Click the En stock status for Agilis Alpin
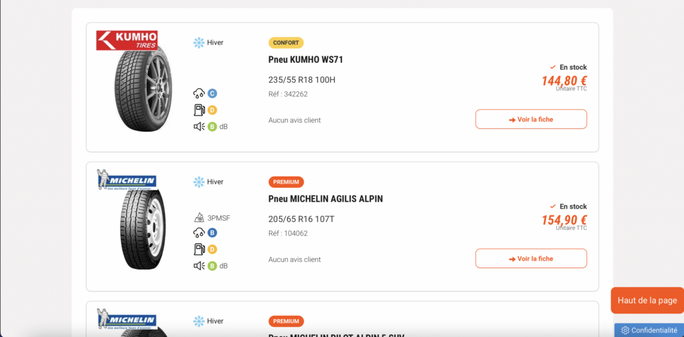 [x=568, y=207]
